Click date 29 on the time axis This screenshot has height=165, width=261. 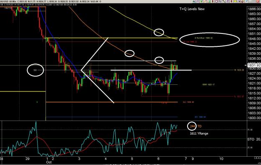pos(28,159)
